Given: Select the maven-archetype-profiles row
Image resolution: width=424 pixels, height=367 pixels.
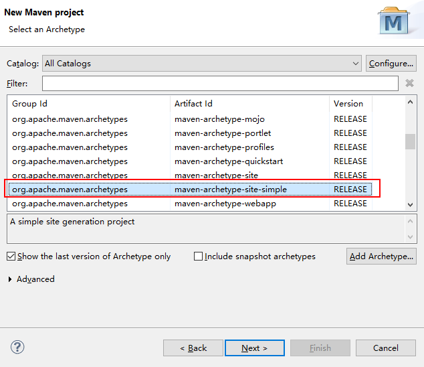Looking at the screenshot, I should point(190,147).
